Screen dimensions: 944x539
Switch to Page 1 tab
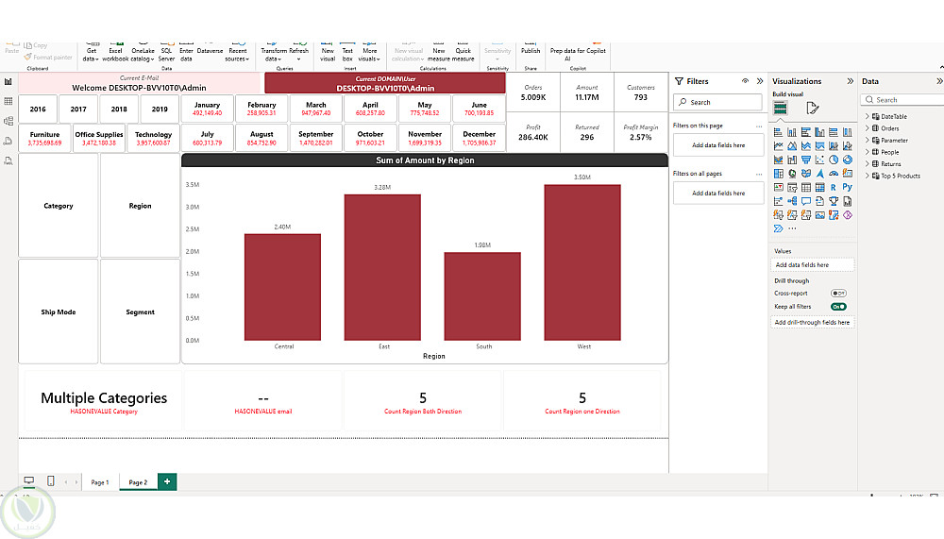(x=100, y=482)
